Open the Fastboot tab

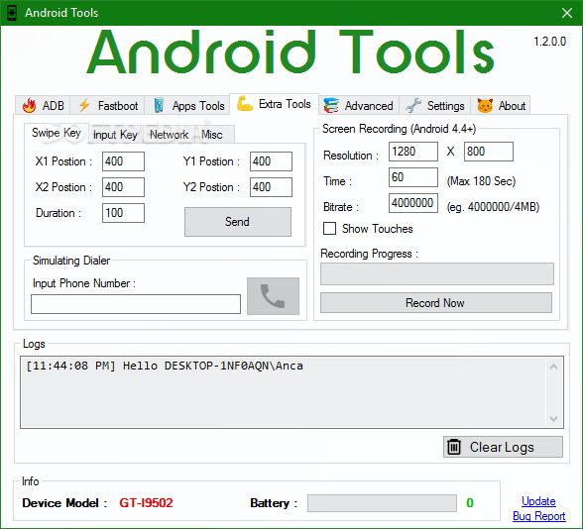107,105
